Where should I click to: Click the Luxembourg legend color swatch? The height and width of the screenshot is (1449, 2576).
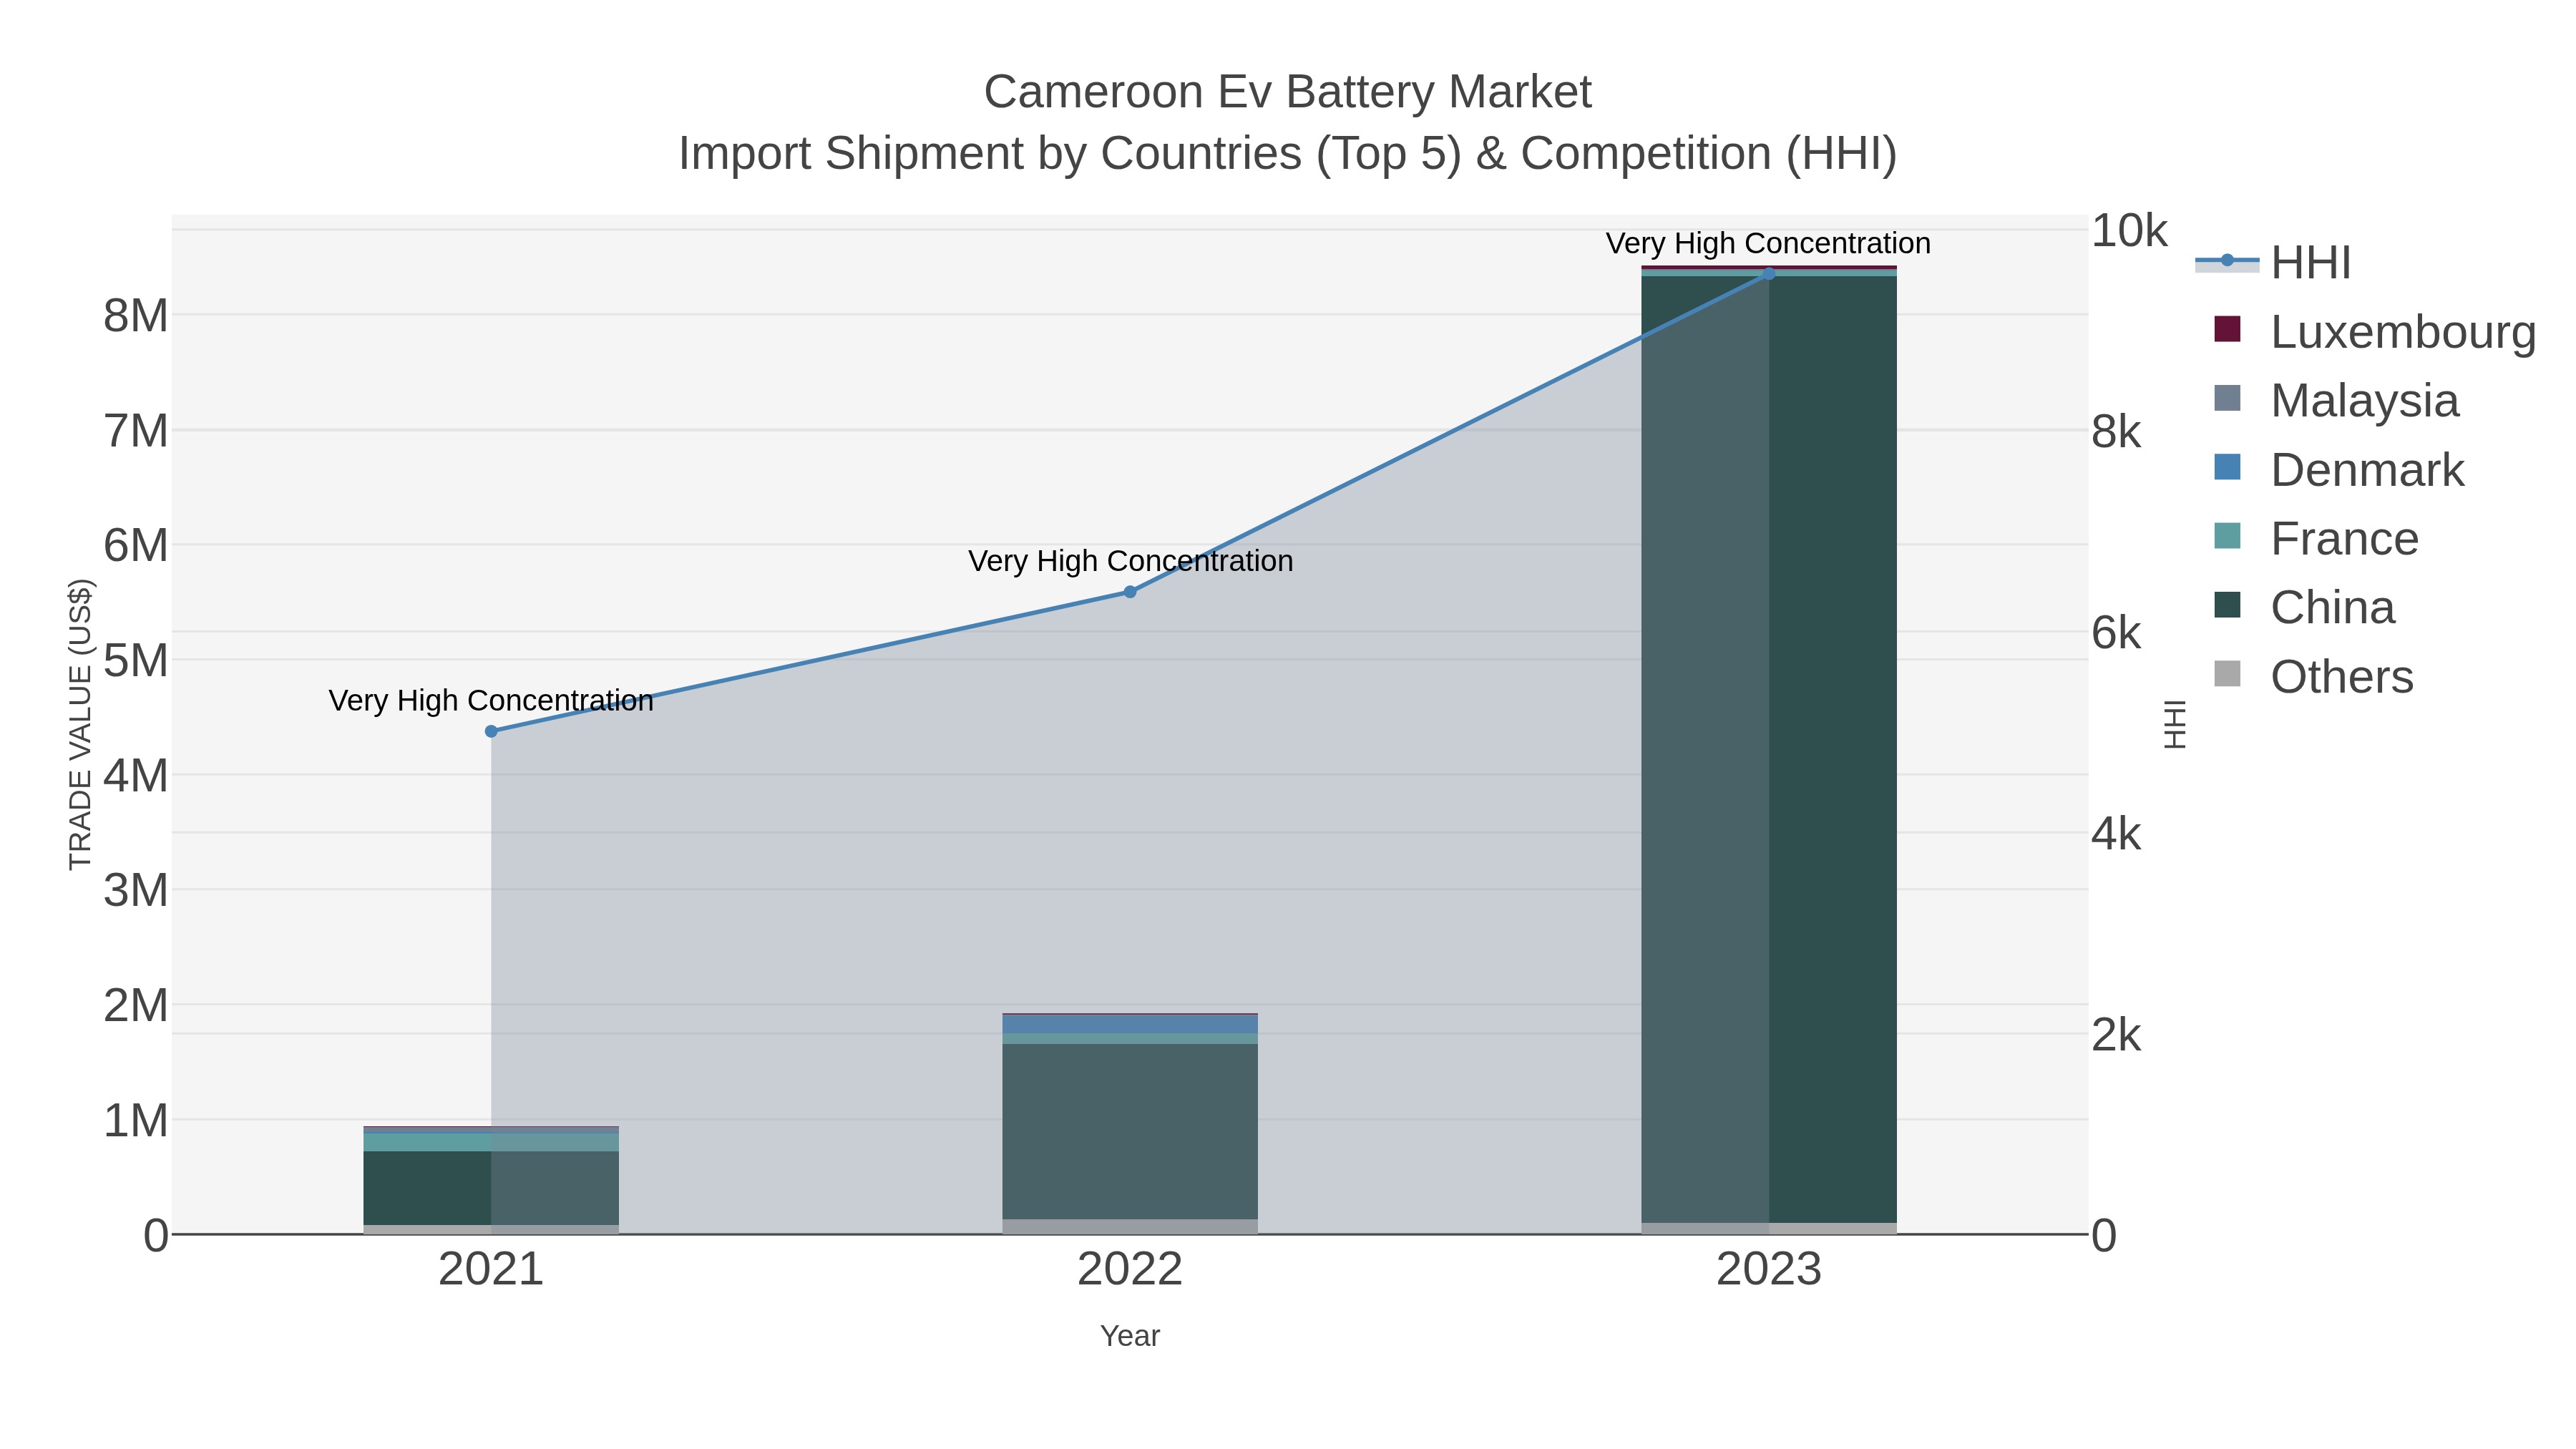click(2227, 329)
